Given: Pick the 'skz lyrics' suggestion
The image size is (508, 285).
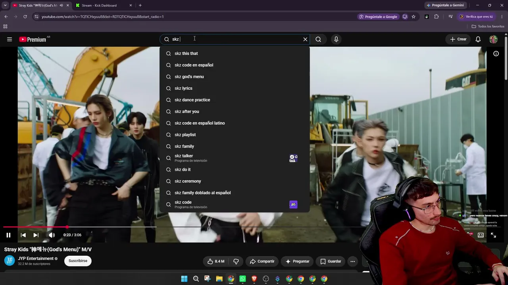Looking at the screenshot, I should [235, 88].
